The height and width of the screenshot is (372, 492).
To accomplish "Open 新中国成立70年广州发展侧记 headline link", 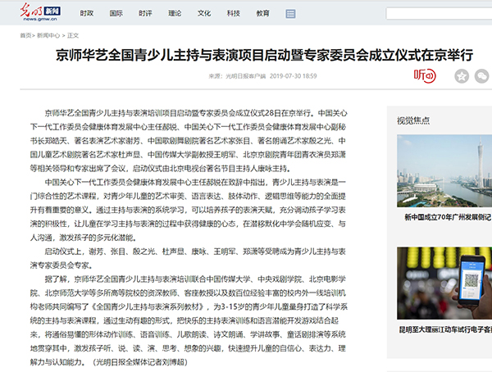I will click(x=448, y=217).
